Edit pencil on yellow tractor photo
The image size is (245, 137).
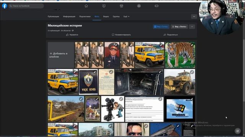tap(192, 72)
